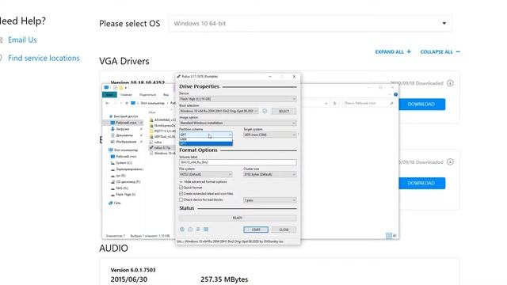Click the ISO checksum checkmark icon
This screenshot has height=285, width=507.
(x=265, y=111)
